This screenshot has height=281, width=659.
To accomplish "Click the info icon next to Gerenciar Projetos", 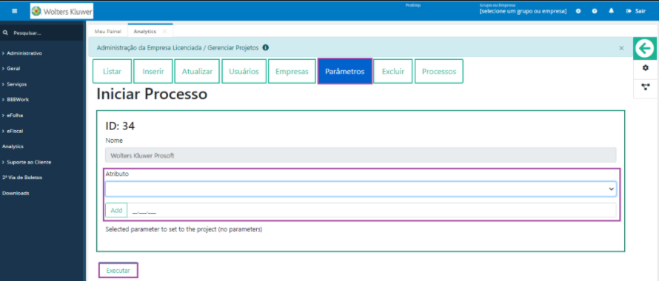I will click(266, 48).
